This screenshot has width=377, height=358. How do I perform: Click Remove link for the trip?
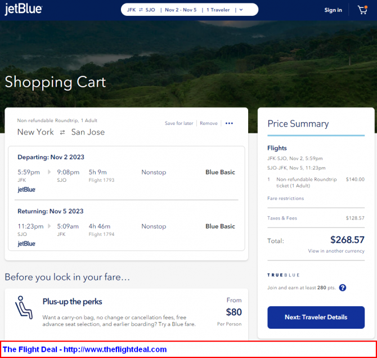pos(208,123)
